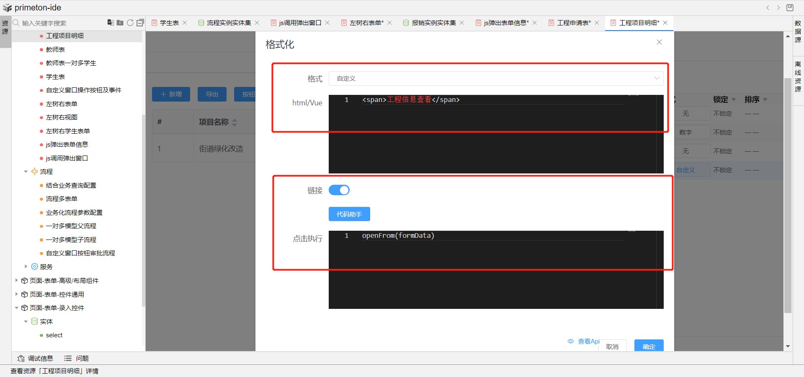
Task: Expand 页面-表单-高级/布局组件 node
Action: click(x=17, y=280)
